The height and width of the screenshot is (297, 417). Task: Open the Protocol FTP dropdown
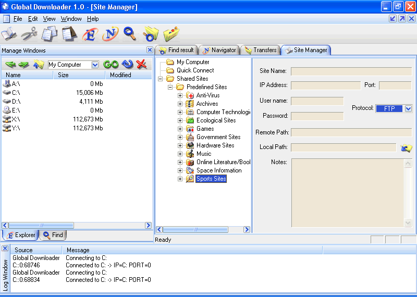[408, 108]
